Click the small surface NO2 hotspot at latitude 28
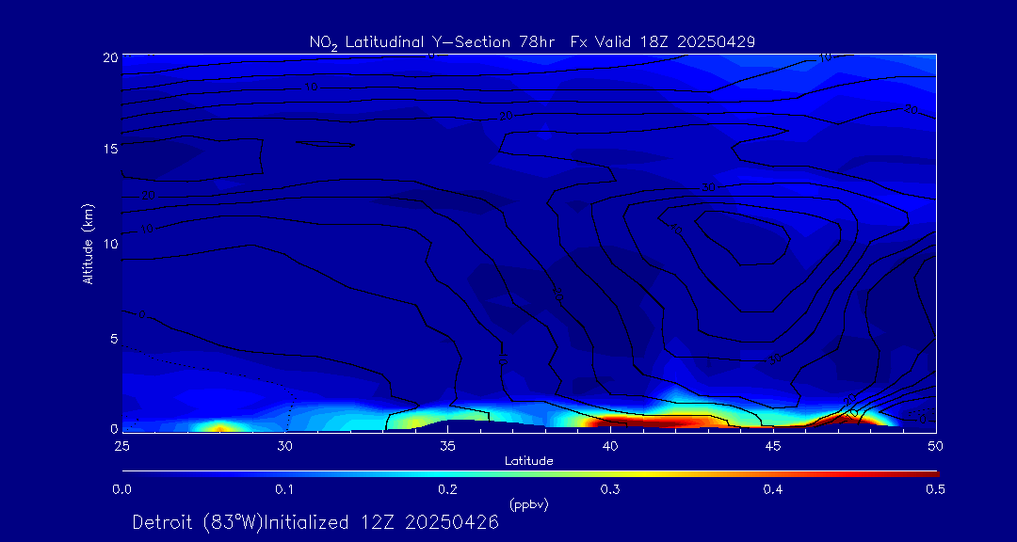This screenshot has height=542, width=1017. click(x=219, y=427)
